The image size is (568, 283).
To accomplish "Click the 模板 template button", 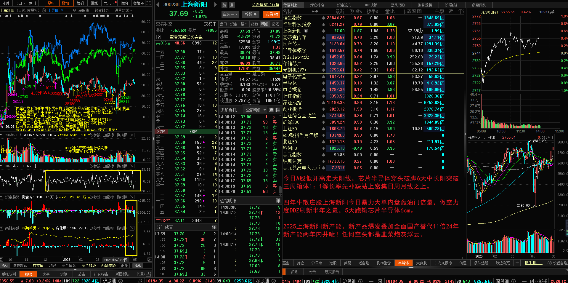I will click(138, 266).
